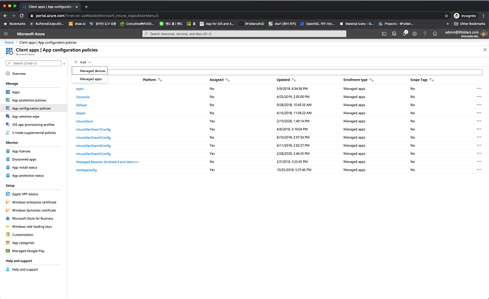This screenshot has height=299, width=489.
Task: Open Windows Symantec certificate
Action: coord(34,210)
